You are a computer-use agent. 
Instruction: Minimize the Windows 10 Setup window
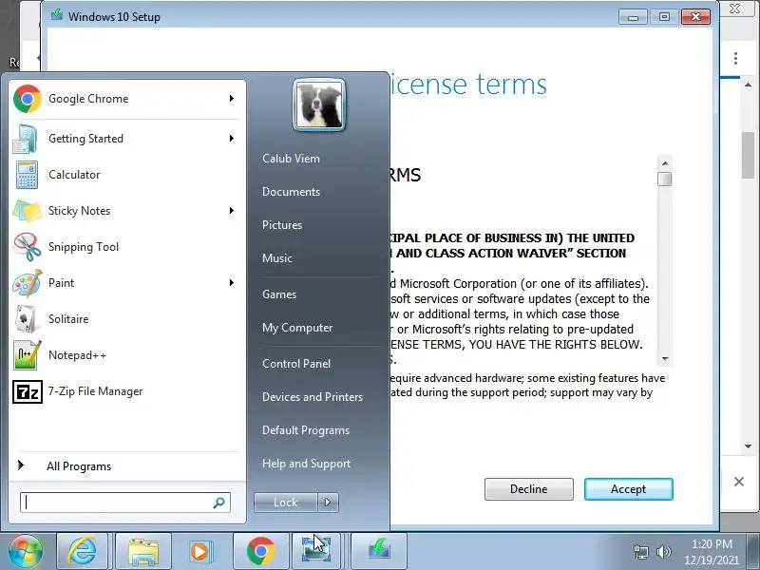coord(633,17)
